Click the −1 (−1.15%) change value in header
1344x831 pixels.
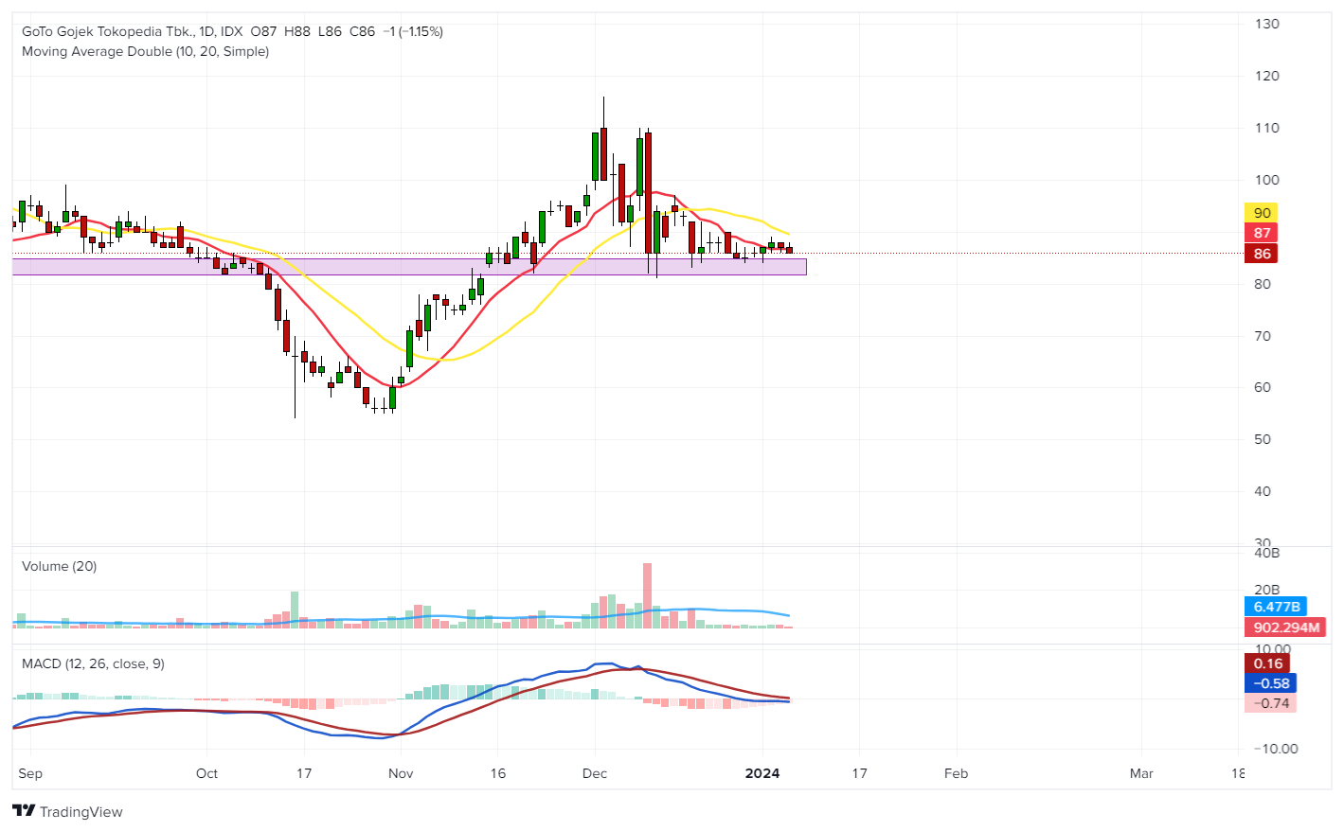[x=412, y=31]
